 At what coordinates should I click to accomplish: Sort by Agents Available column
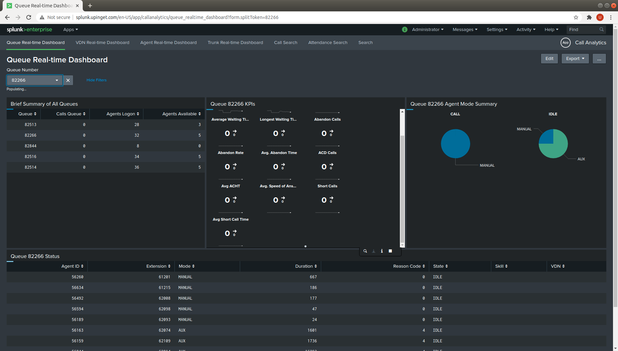[x=181, y=114]
